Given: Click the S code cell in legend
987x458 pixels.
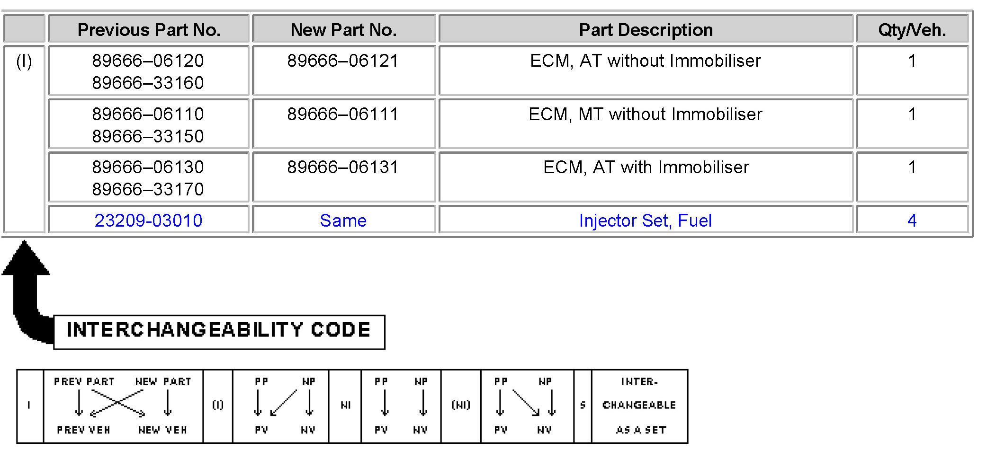Looking at the screenshot, I should click(x=583, y=406).
